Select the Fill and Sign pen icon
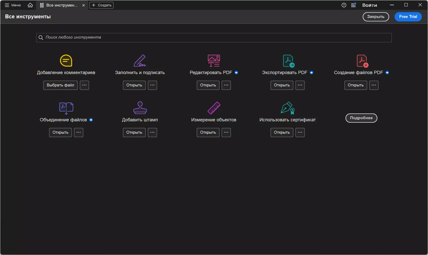 click(140, 60)
